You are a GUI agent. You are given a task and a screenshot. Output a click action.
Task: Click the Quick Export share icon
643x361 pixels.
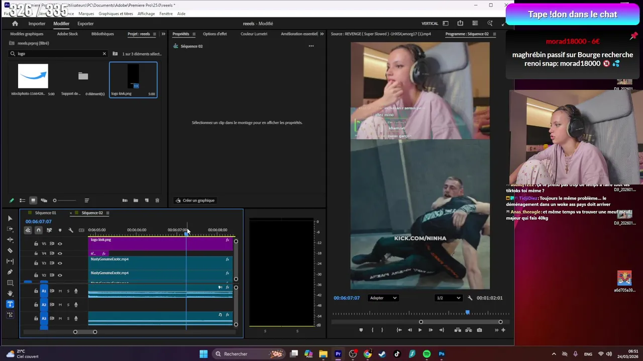(460, 23)
